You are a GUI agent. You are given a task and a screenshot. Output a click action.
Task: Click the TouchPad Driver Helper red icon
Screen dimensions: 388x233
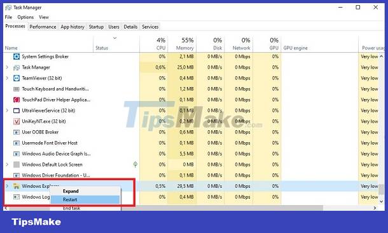[17, 100]
